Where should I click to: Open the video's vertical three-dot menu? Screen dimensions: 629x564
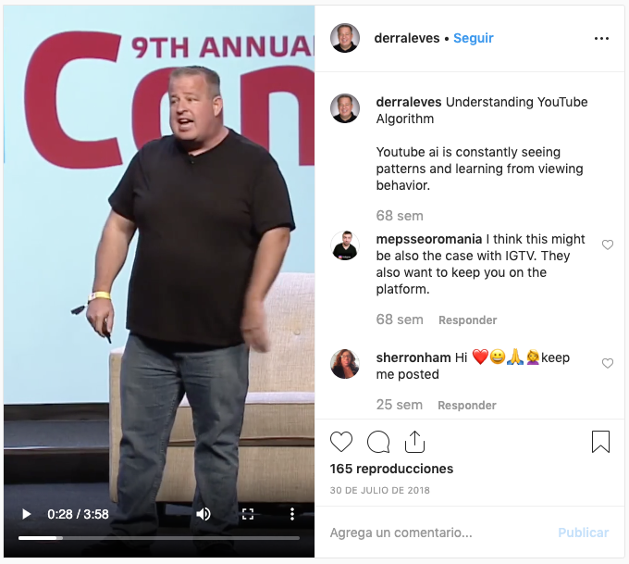click(292, 514)
